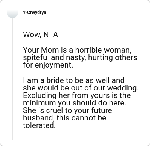Viewport: 150px width, 146px height.
Task: Click the final word "tolerated."
Action: tap(39, 125)
